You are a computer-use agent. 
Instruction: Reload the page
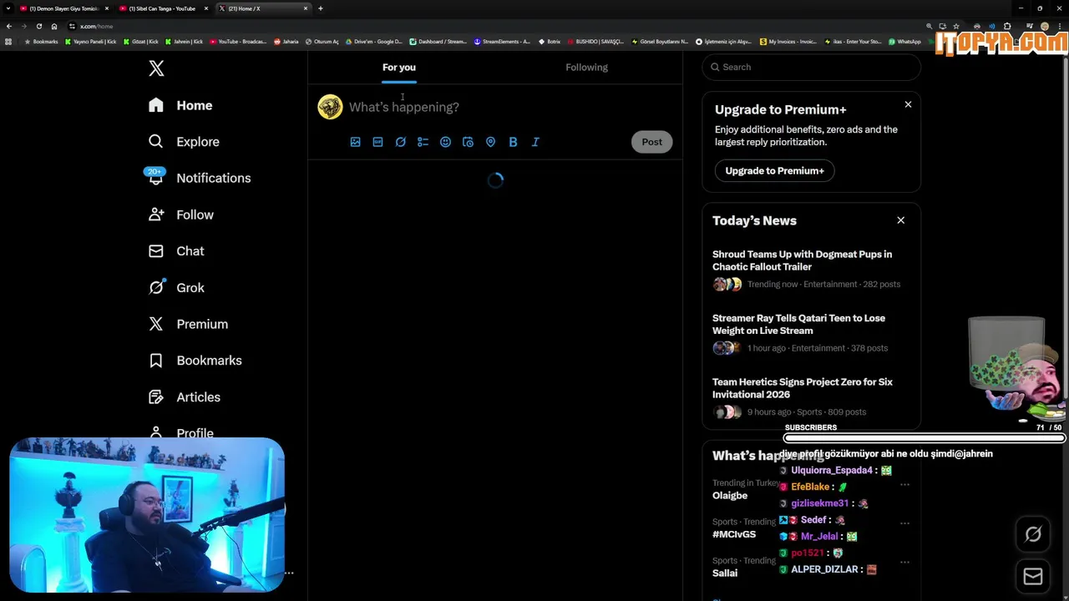38,26
